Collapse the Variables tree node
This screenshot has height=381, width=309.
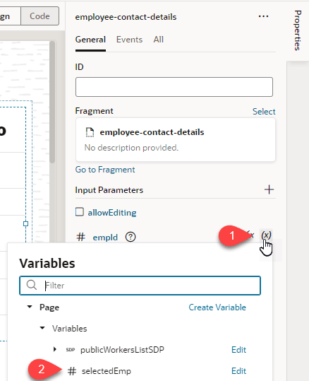[x=42, y=328]
